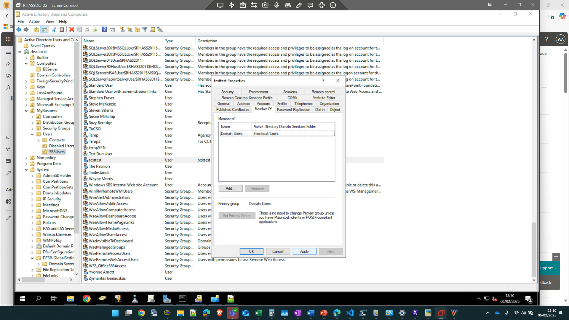569x320 pixels.
Task: Expand the Builtin container node
Action: click(26, 57)
